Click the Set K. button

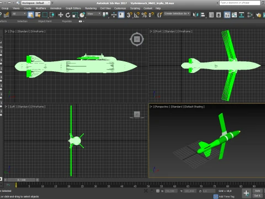pos(257,196)
